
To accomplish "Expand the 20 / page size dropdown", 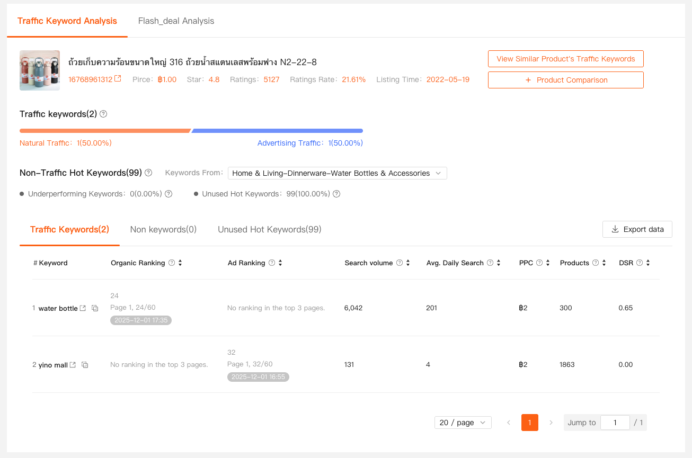I will (463, 423).
